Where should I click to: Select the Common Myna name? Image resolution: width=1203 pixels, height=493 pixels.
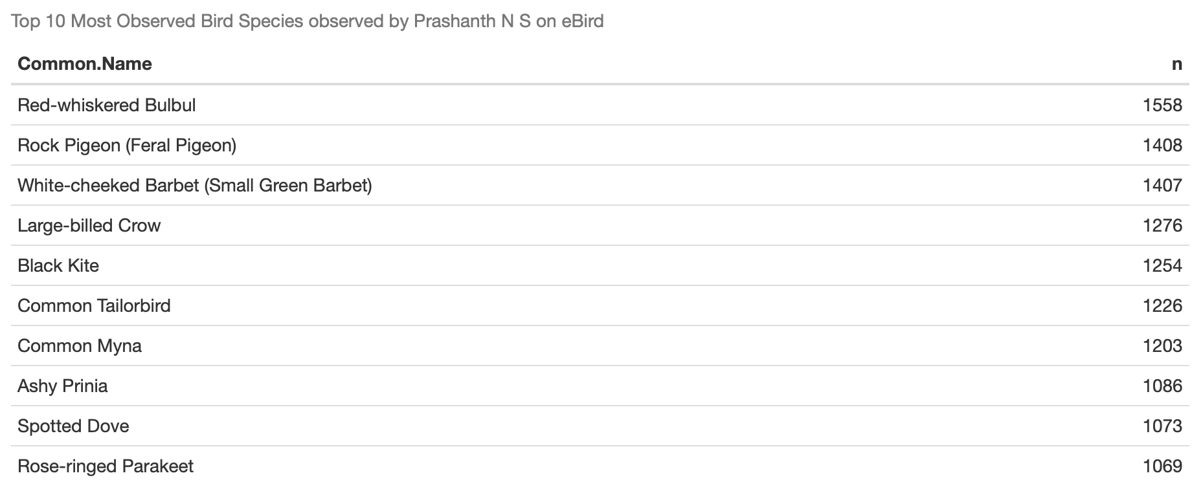point(80,345)
